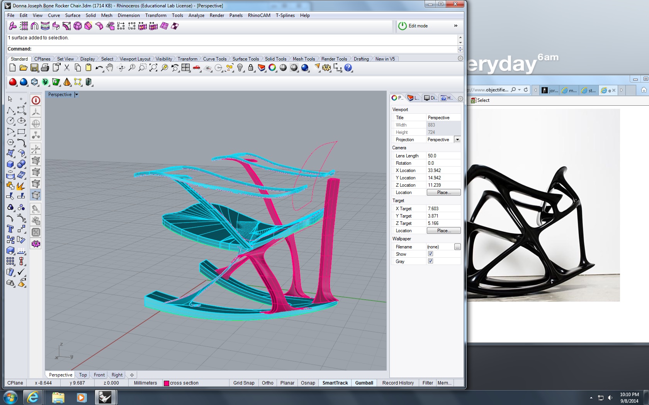649x405 pixels.
Task: Click the Lock padlock icon
Action: (251, 68)
